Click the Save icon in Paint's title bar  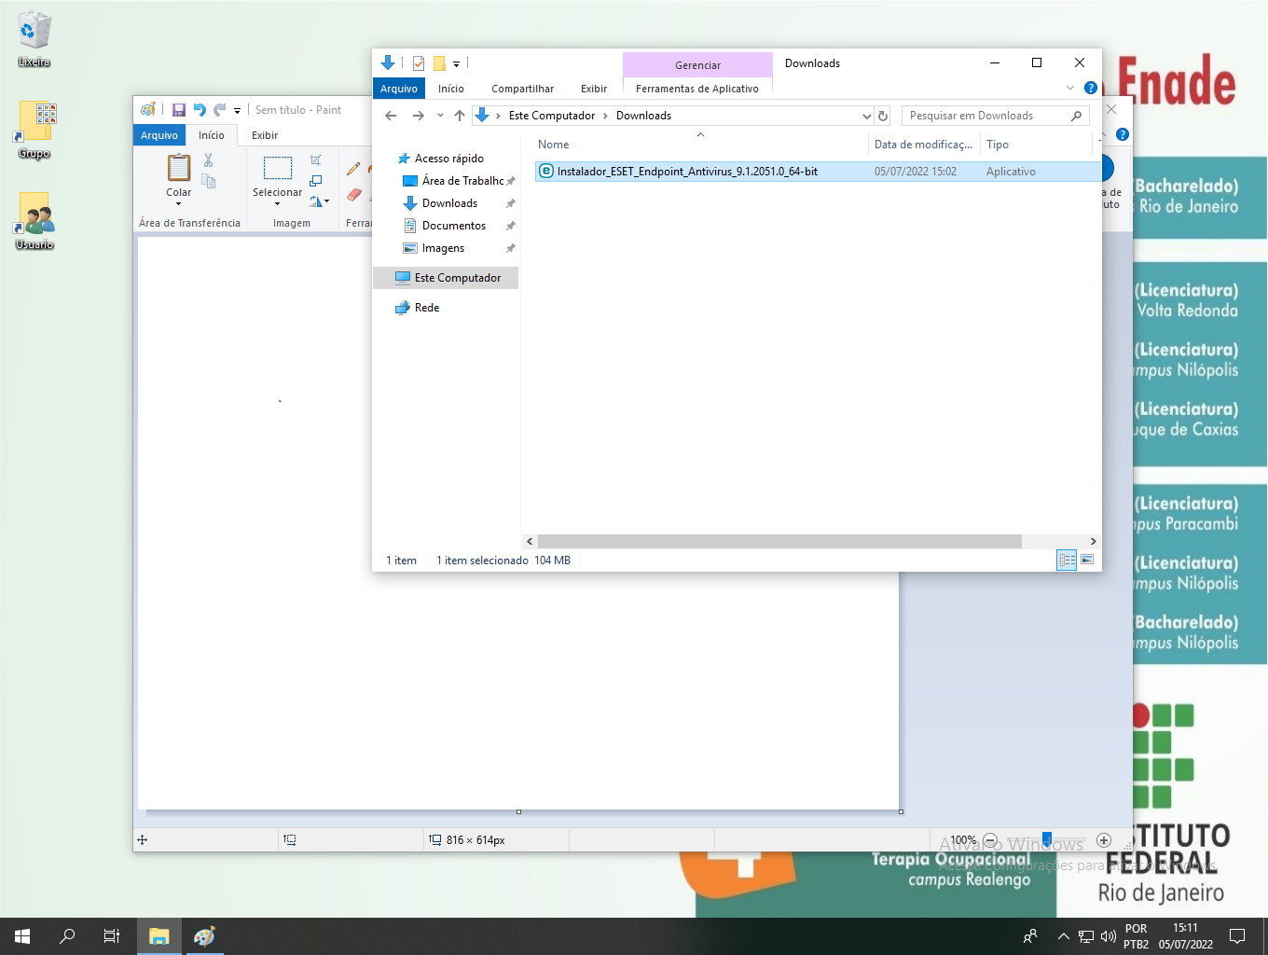tap(179, 110)
